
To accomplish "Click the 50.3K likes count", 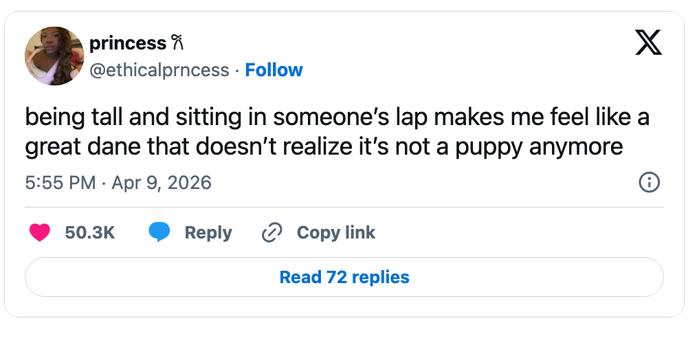I will (90, 233).
